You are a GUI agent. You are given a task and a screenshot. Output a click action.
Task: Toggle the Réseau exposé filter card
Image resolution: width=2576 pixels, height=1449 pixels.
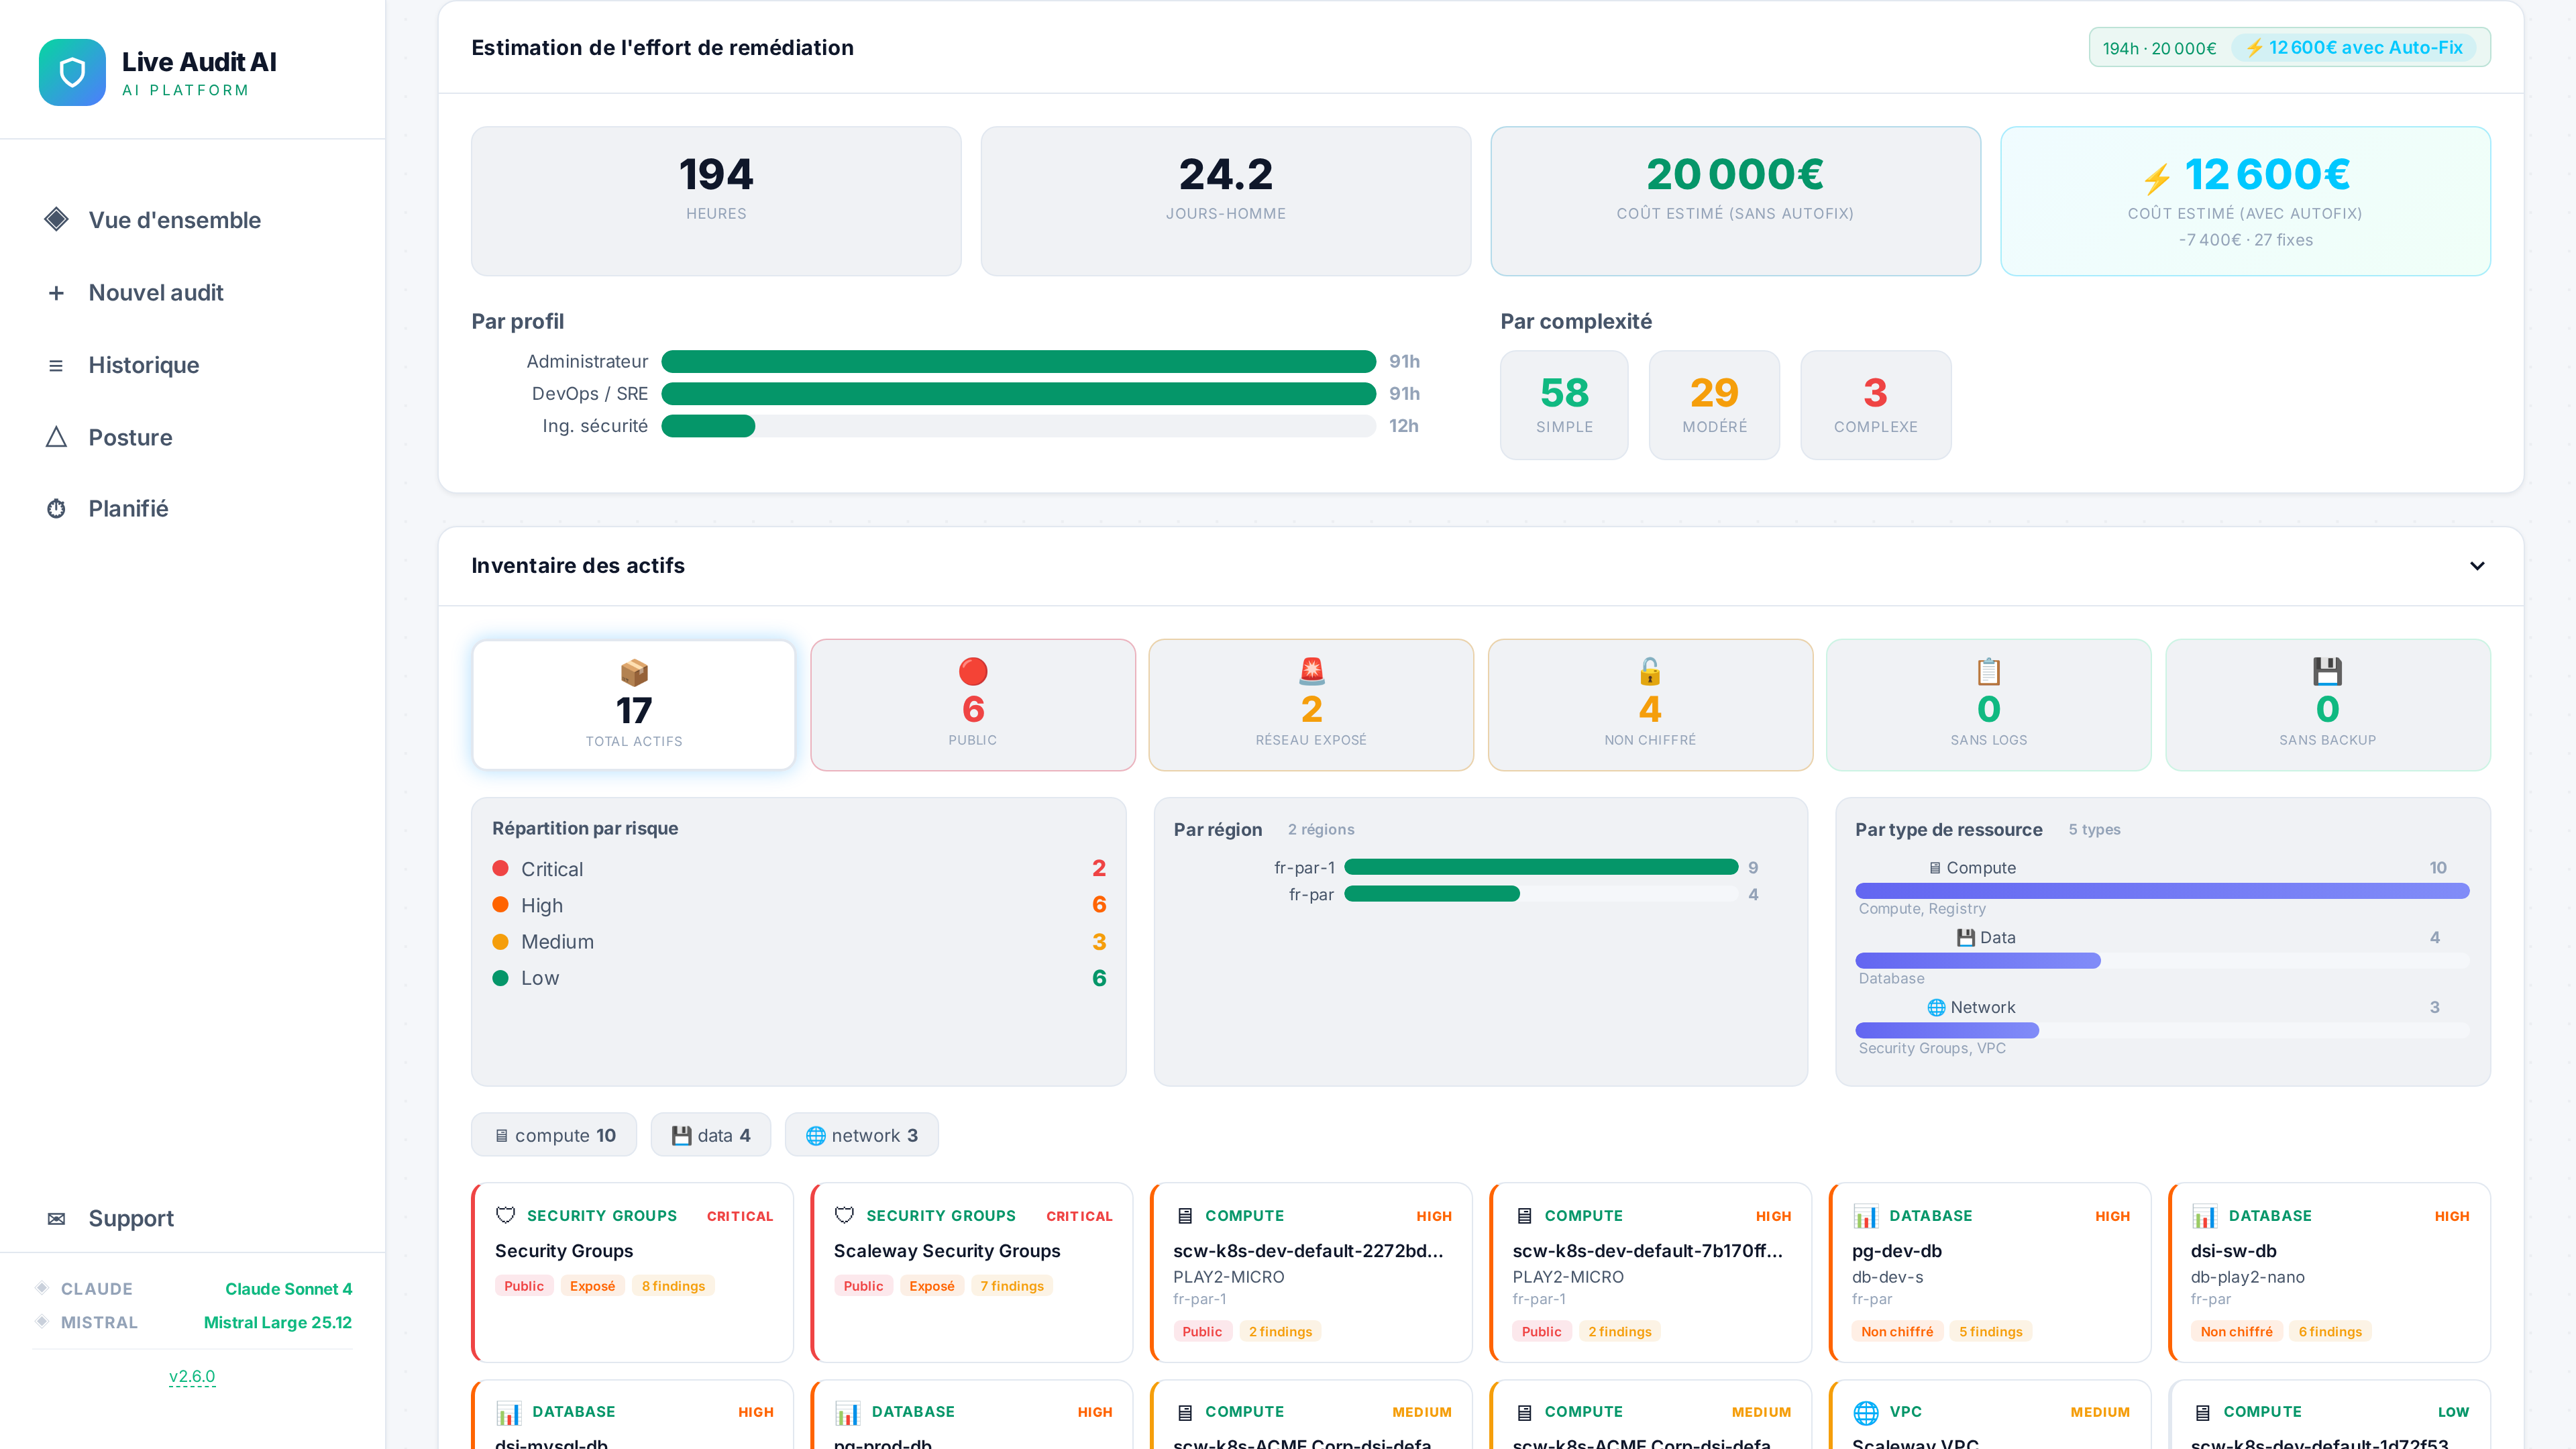pos(1310,705)
